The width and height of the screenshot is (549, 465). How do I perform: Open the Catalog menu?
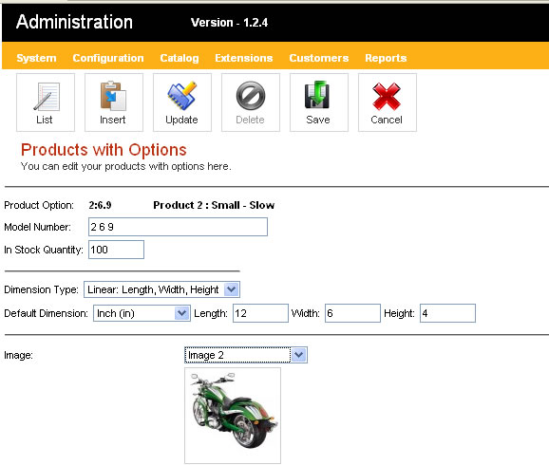pyautogui.click(x=180, y=58)
